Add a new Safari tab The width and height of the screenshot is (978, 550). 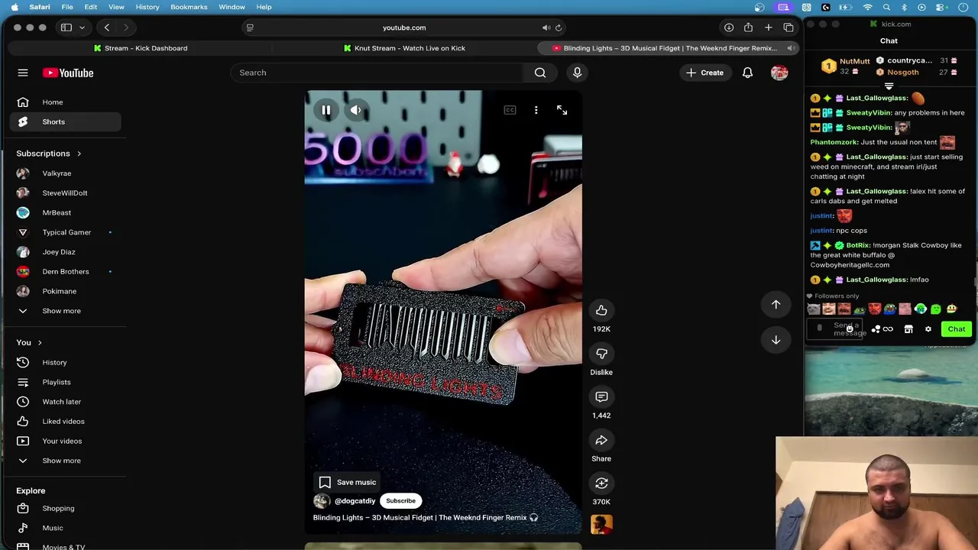(x=769, y=27)
